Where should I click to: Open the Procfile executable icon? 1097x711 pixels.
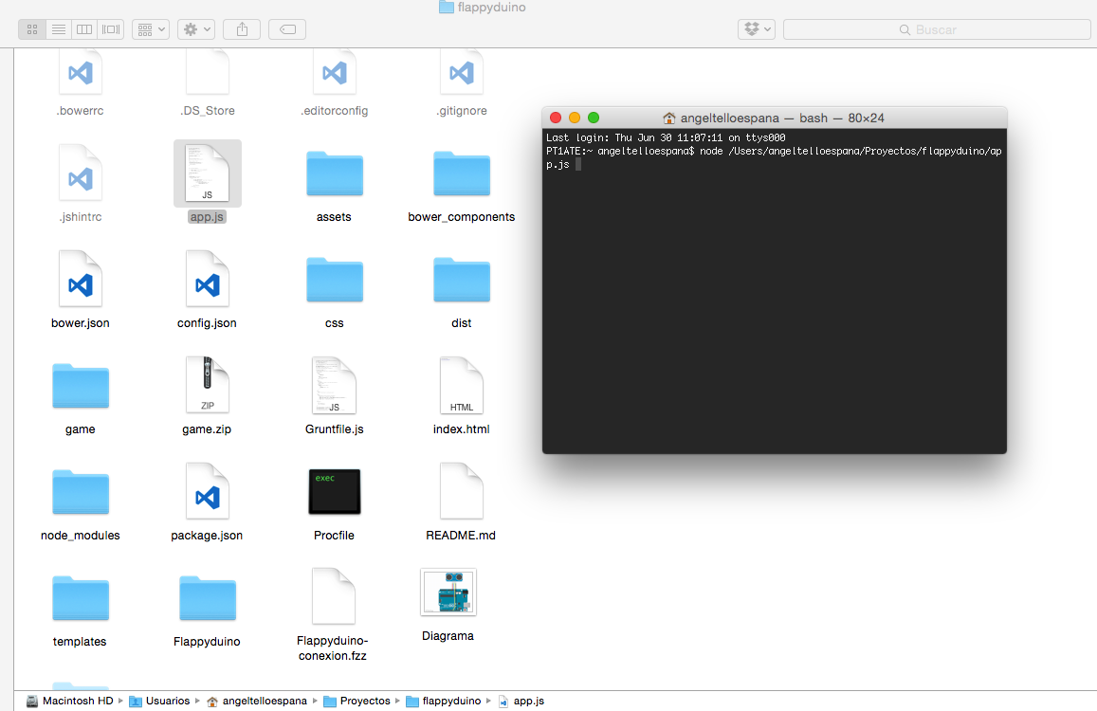coord(334,491)
